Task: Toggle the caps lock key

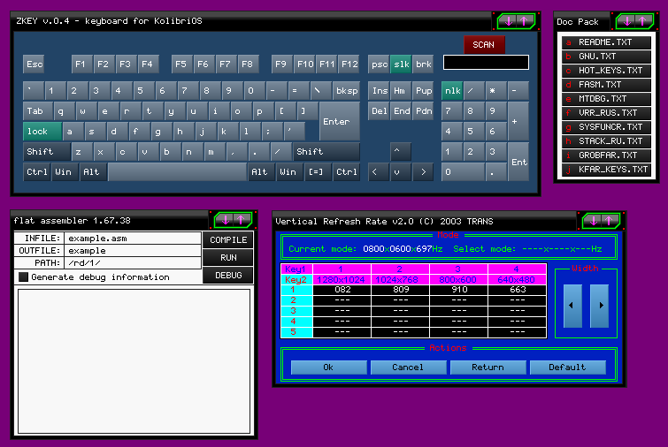Action: point(42,131)
